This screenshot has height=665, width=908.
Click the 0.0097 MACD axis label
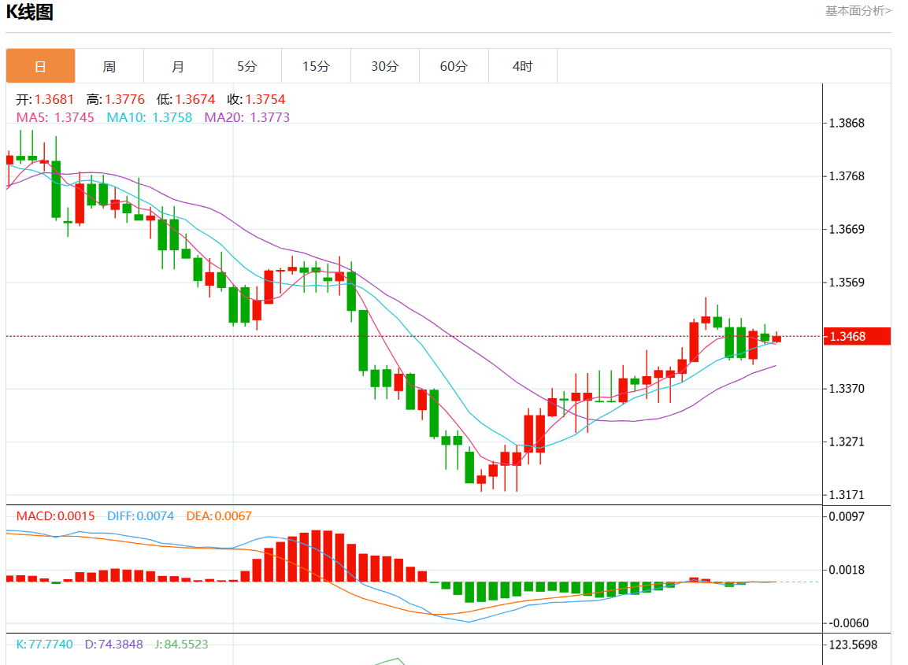point(847,516)
